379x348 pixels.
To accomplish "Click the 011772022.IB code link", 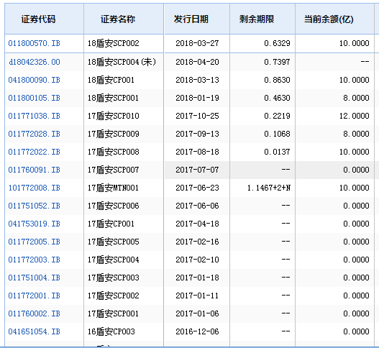I will [34, 152].
